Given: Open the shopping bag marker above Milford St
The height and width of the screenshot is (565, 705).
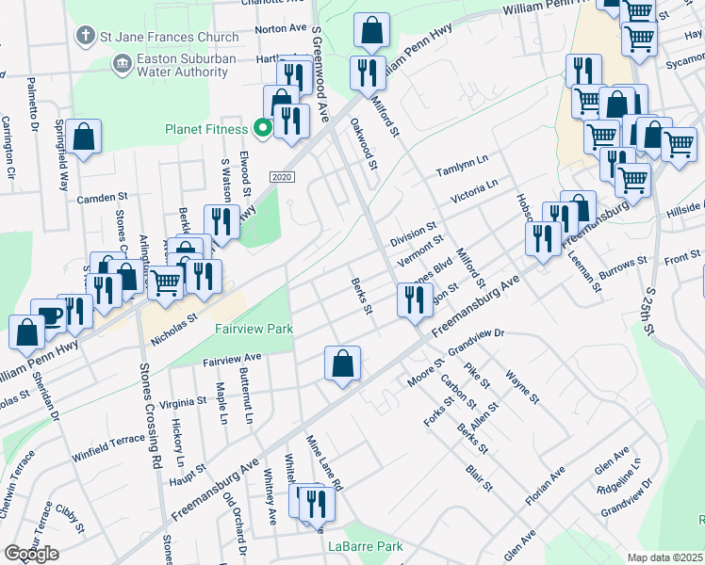Looking at the screenshot, I should 371,33.
